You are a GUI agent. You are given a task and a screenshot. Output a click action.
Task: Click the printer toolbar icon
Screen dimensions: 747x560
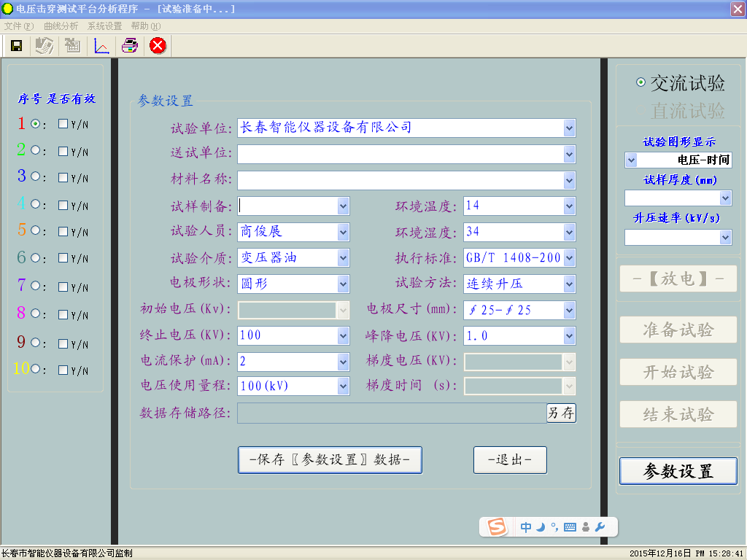click(x=129, y=46)
